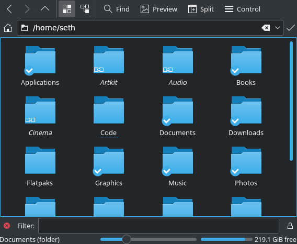Clear the location bar text
This screenshot has width=297, height=244.
point(266,28)
